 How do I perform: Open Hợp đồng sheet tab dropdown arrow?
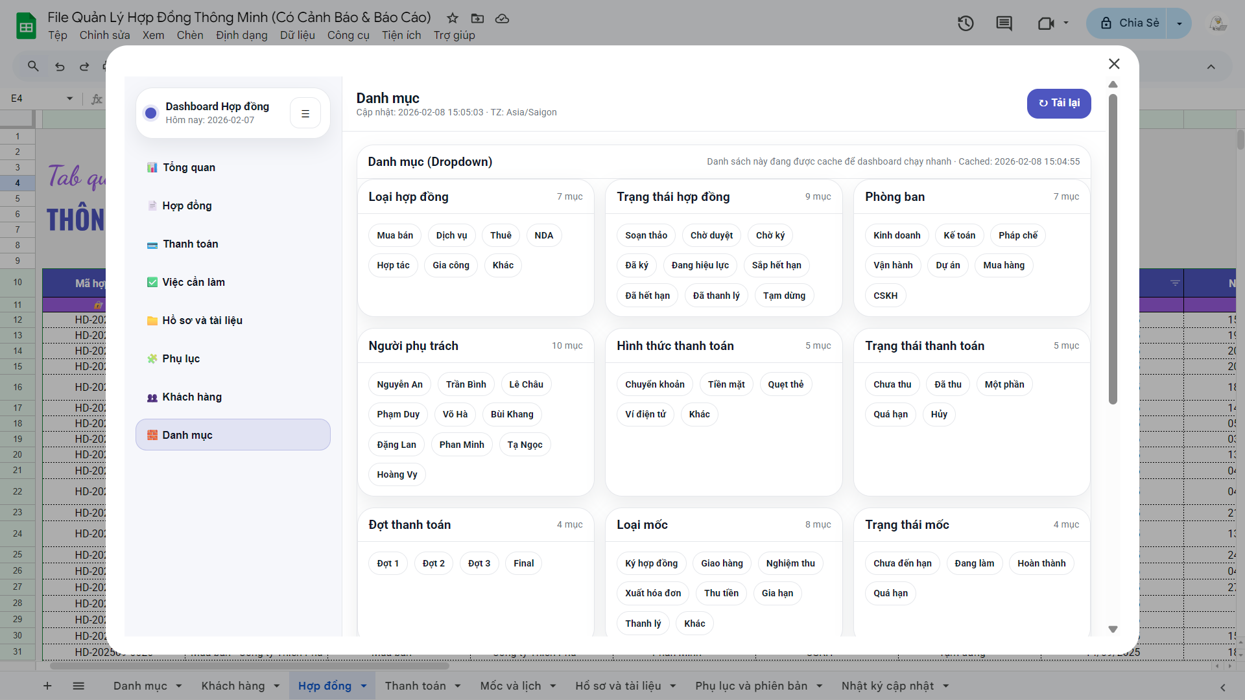pos(364,686)
